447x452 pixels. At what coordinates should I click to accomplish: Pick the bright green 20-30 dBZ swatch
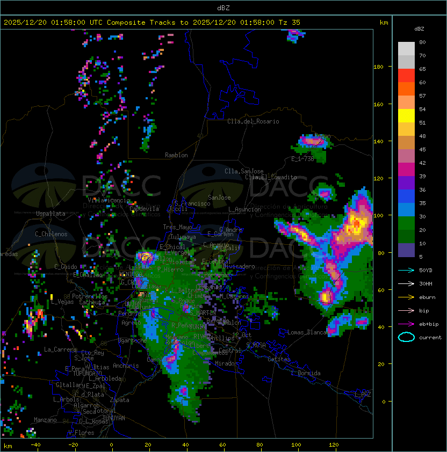(406, 223)
